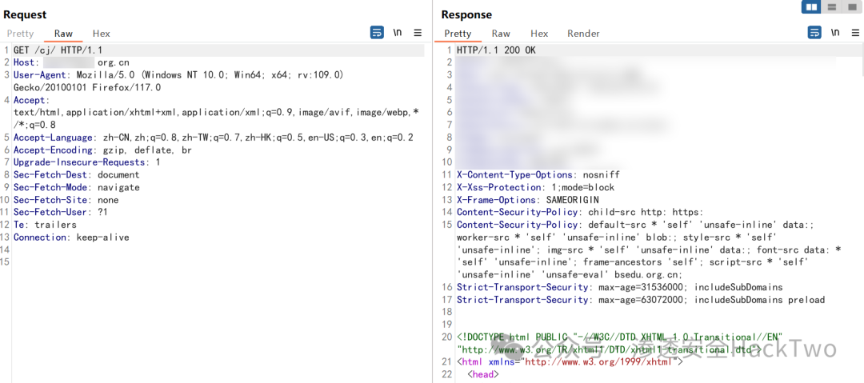
Task: Open Request panel hamburger options menu
Action: [418, 33]
